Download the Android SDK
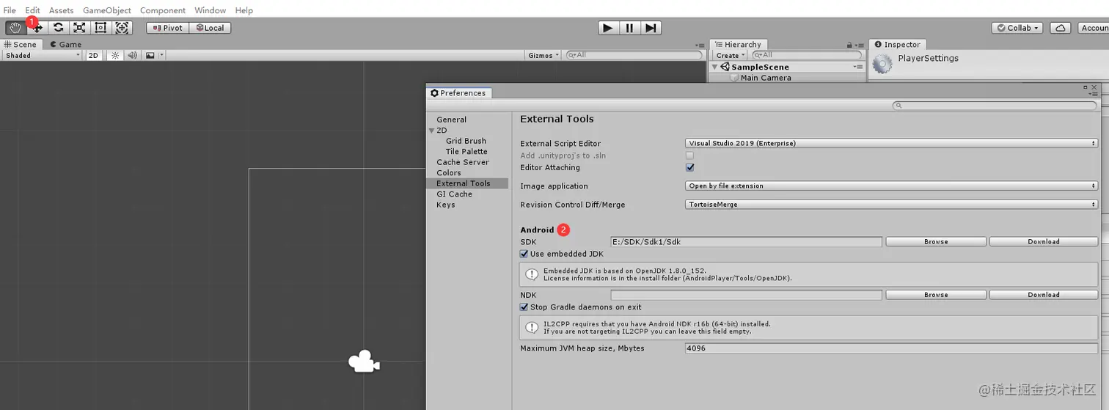The height and width of the screenshot is (410, 1109). [1044, 241]
